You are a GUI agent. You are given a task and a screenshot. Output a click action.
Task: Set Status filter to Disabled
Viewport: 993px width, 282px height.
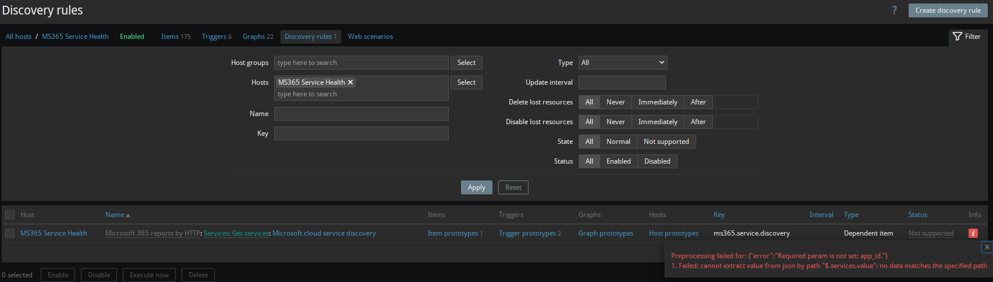(657, 161)
